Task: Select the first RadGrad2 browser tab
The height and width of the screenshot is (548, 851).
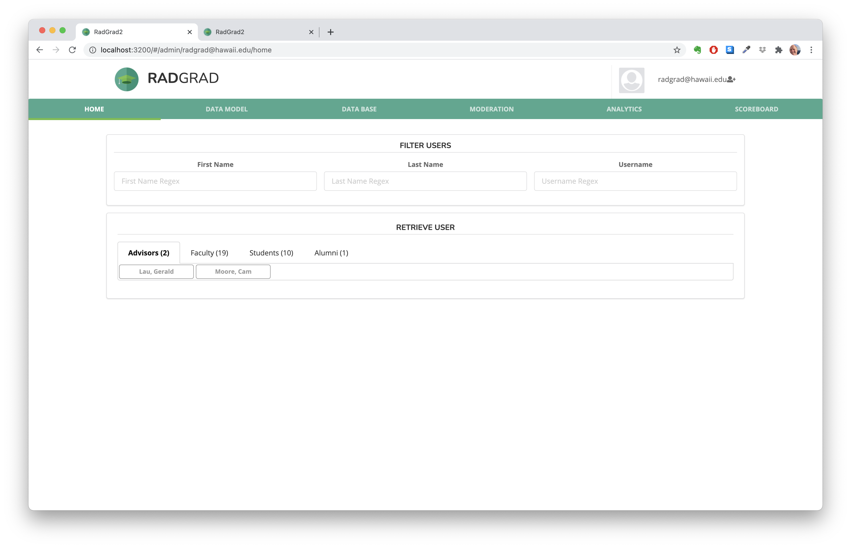Action: point(137,32)
